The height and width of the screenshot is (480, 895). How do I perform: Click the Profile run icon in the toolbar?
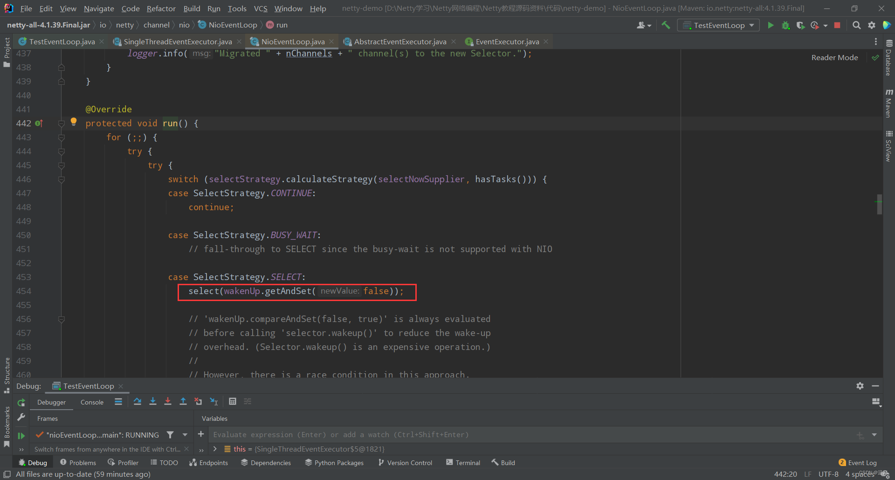pos(815,25)
